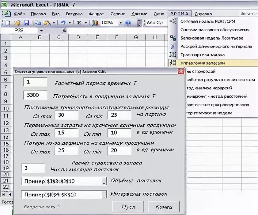
Task: Click the Сп max field
Action: point(66,150)
